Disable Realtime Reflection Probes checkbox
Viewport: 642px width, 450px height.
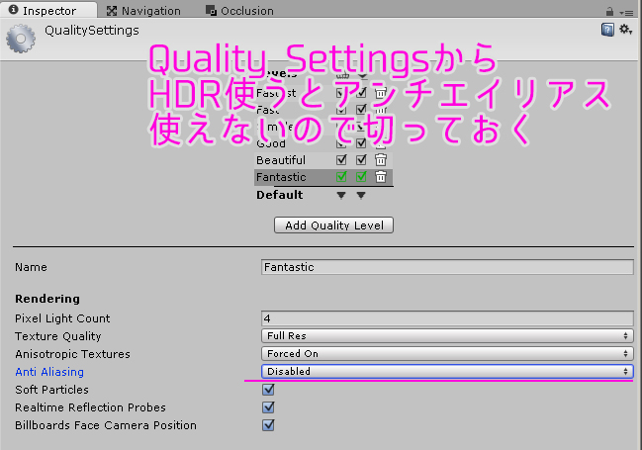tap(268, 407)
